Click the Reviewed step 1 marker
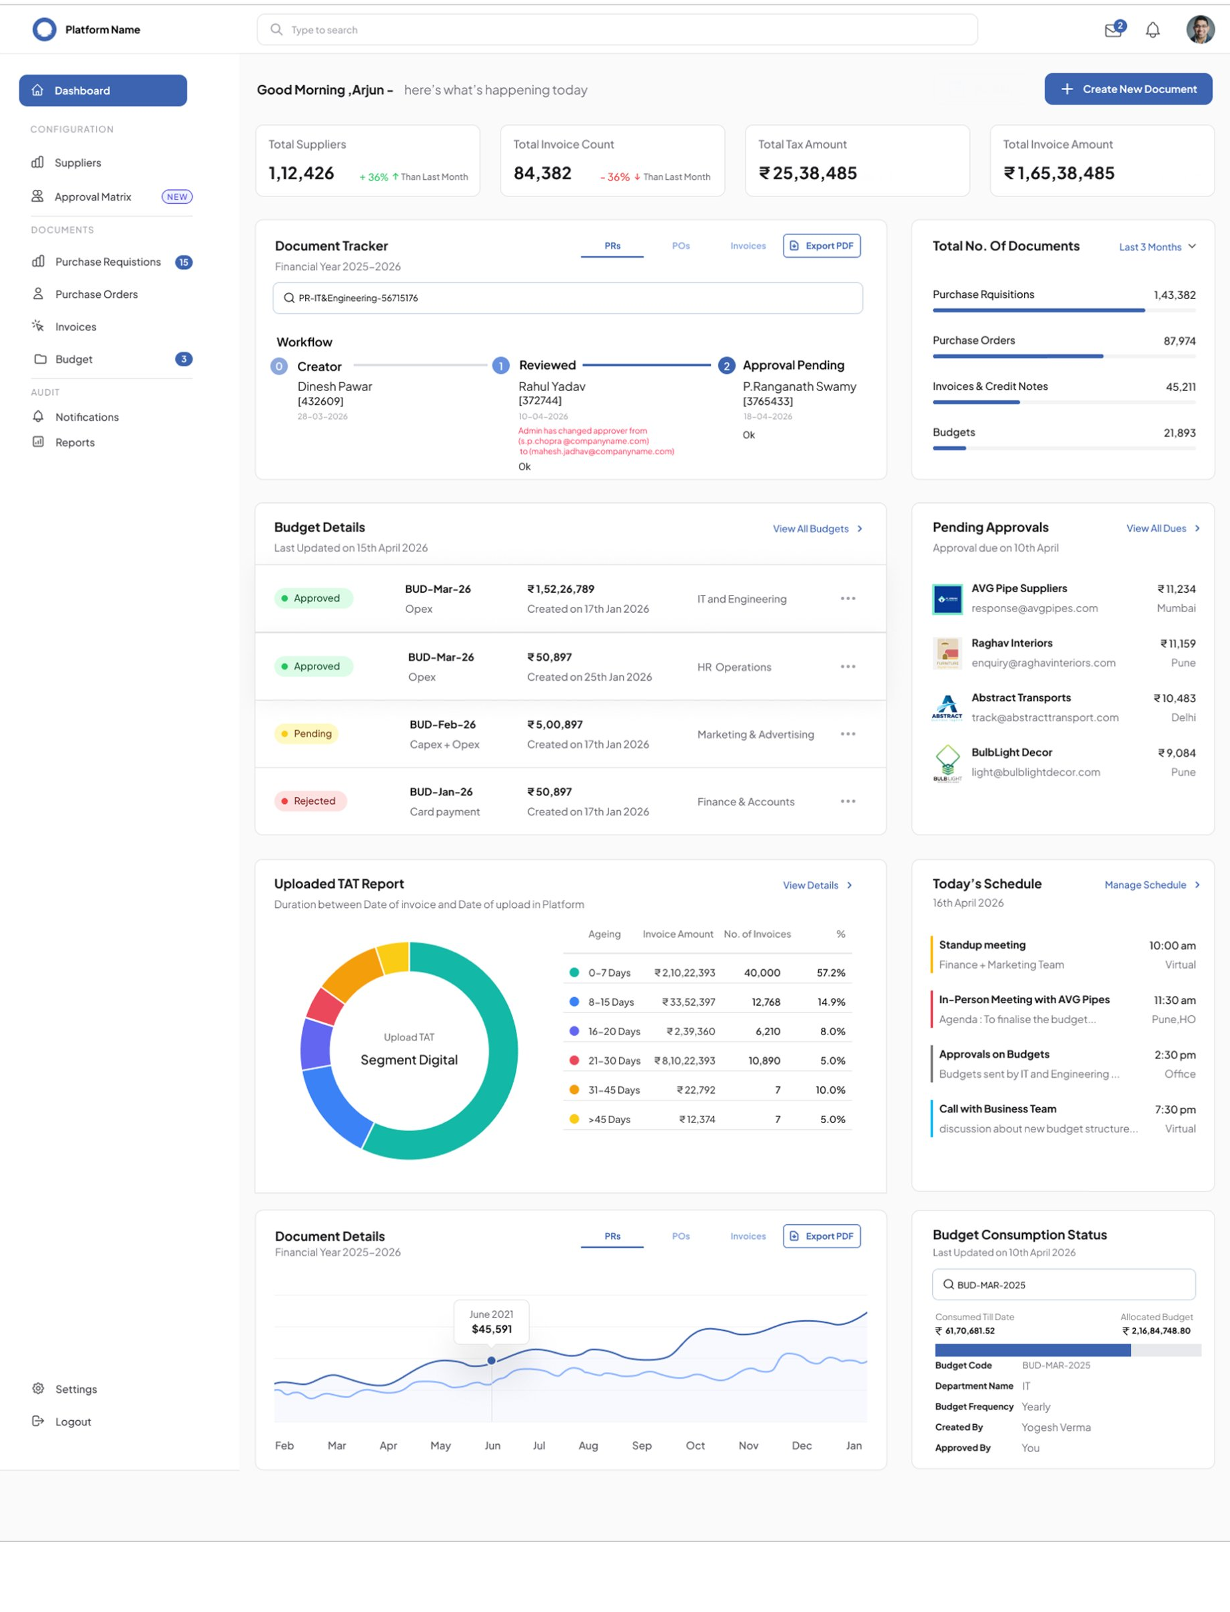 pyautogui.click(x=501, y=366)
